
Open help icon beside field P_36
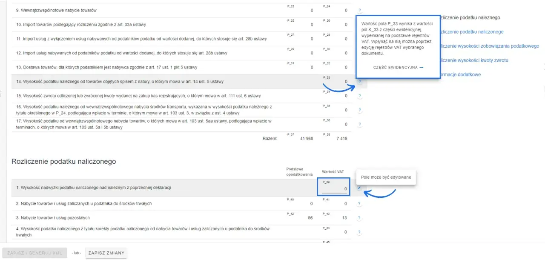pos(360,125)
